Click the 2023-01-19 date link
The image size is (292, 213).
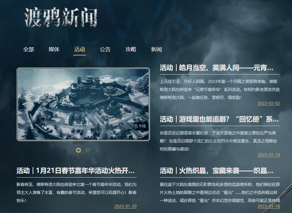(x=269, y=155)
